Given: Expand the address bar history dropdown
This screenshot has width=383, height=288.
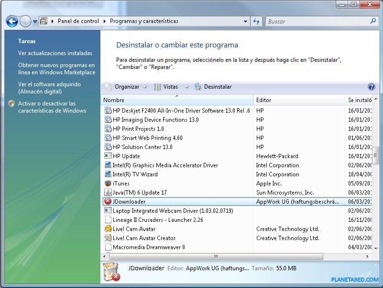Looking at the screenshot, I should [x=246, y=22].
